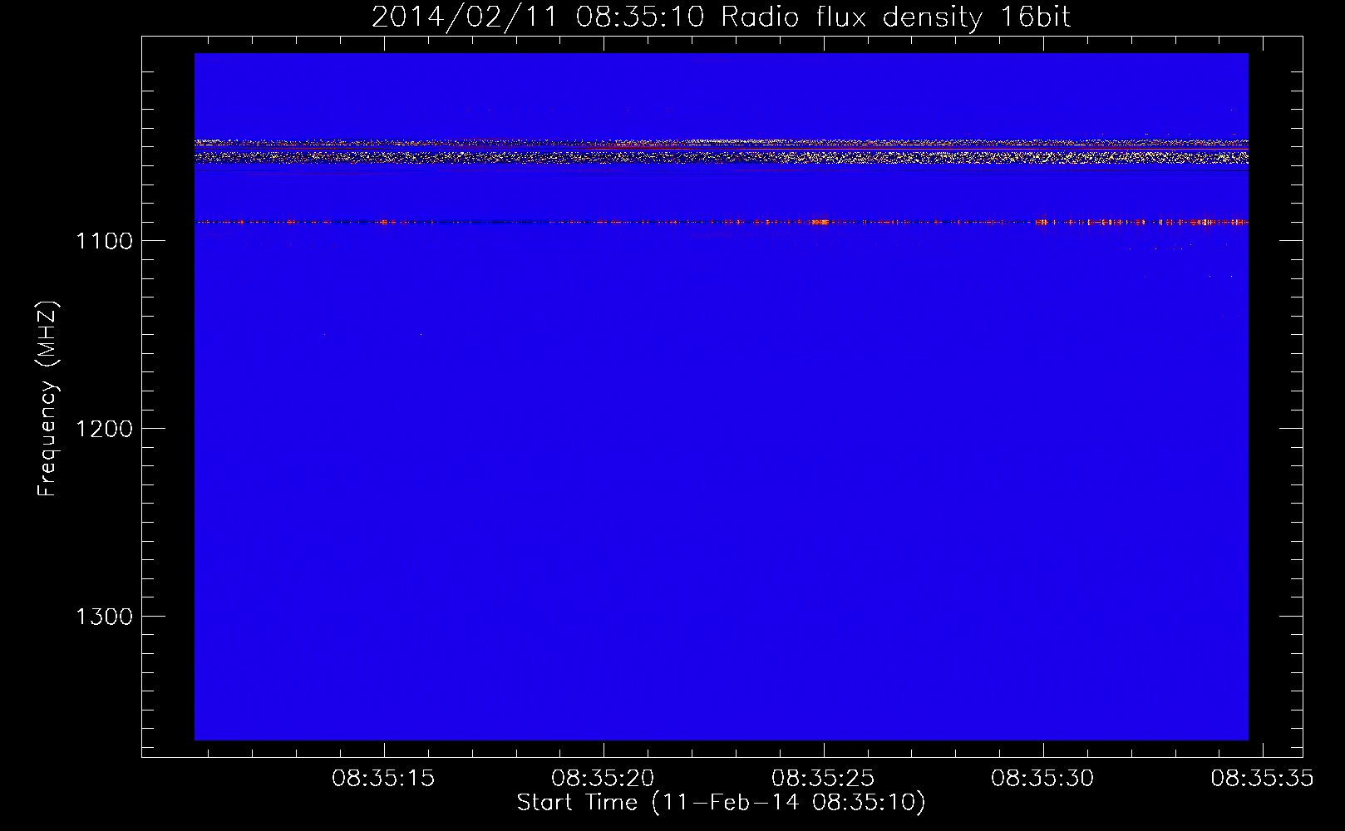Click the 08:35:25 time tick label

[x=823, y=779]
